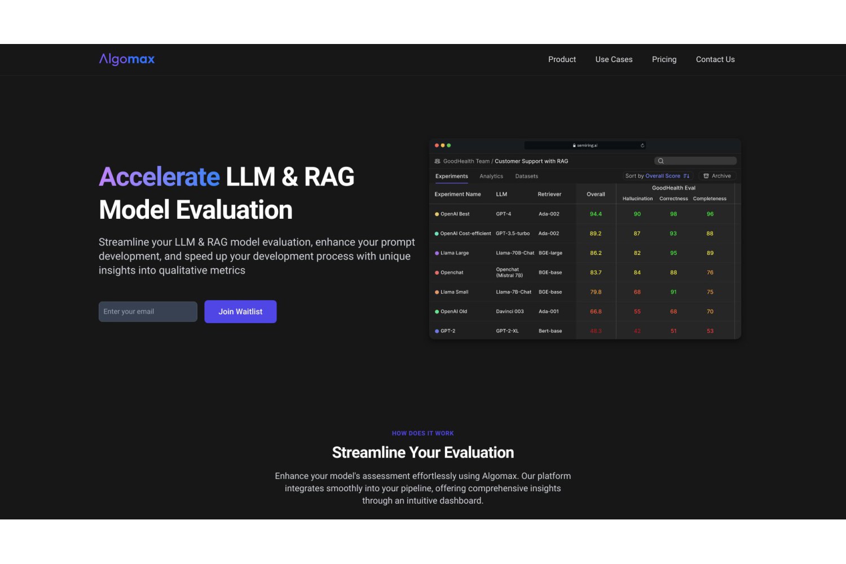Image resolution: width=846 pixels, height=564 pixels.
Task: Click the HOW DOES IT WORK label
Action: pos(423,433)
